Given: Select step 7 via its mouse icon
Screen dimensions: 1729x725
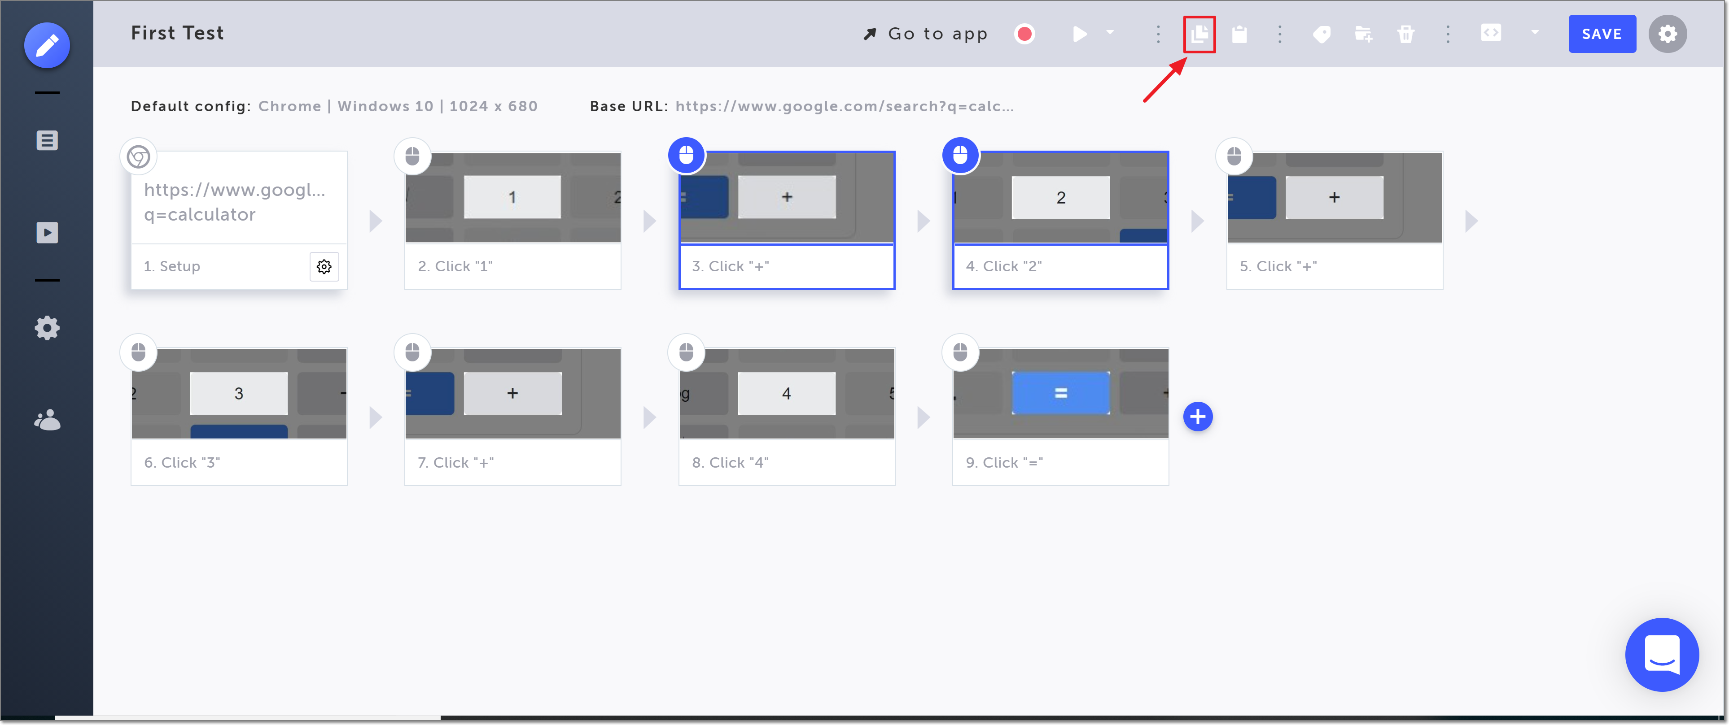Looking at the screenshot, I should click(x=412, y=352).
